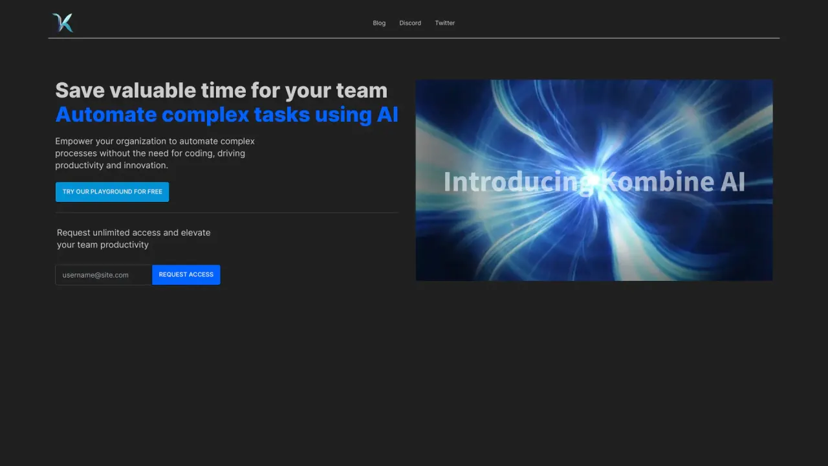Play the Introducing Kombine AI video thumbnail
The width and height of the screenshot is (828, 466).
[x=594, y=181]
